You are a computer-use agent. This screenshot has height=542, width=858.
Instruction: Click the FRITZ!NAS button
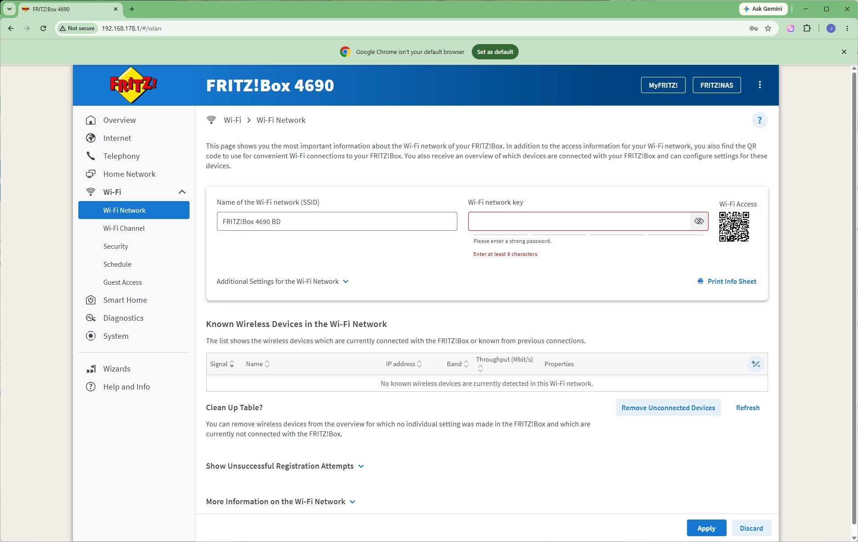(717, 85)
